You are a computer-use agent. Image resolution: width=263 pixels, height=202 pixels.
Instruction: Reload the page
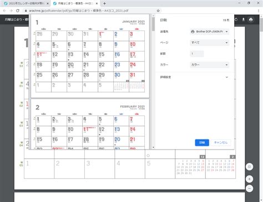click(x=18, y=11)
